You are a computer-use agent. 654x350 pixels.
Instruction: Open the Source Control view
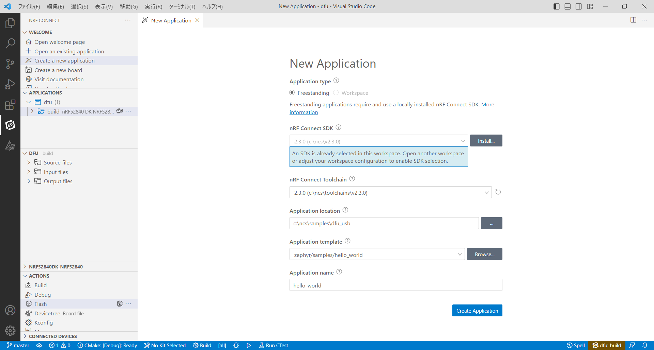click(10, 64)
